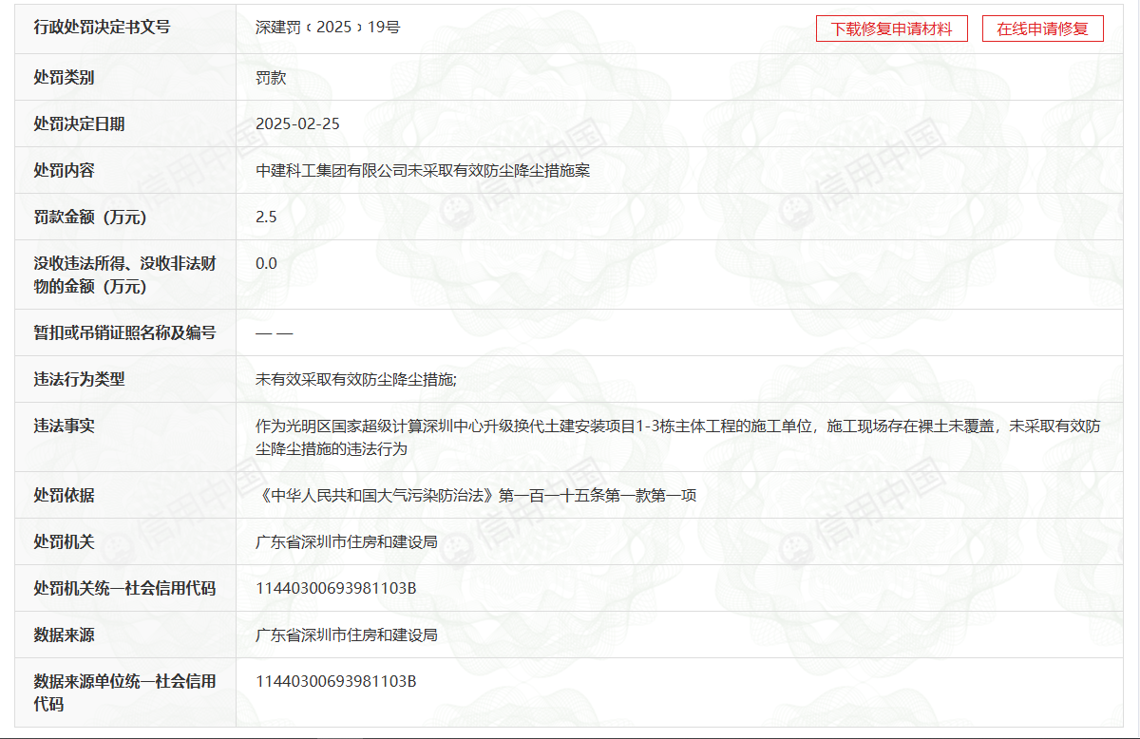The image size is (1140, 739).
Task: Click the 暂扣或吊销证照名称及编号 label
Action: pos(124,332)
